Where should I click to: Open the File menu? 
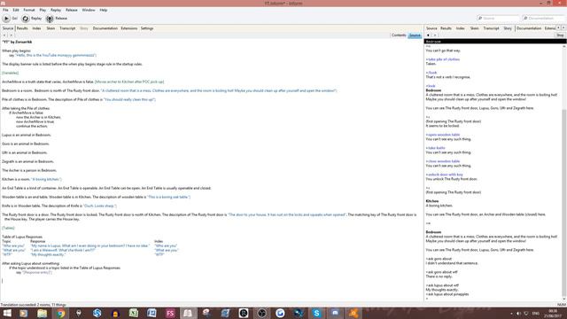(x=5, y=10)
